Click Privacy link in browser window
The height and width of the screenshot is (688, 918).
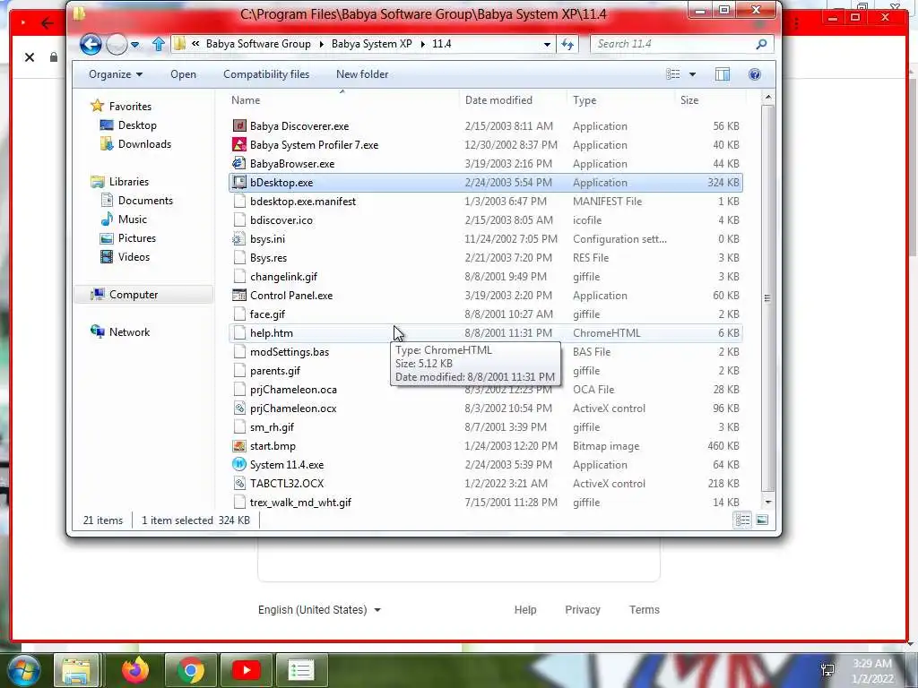click(583, 609)
